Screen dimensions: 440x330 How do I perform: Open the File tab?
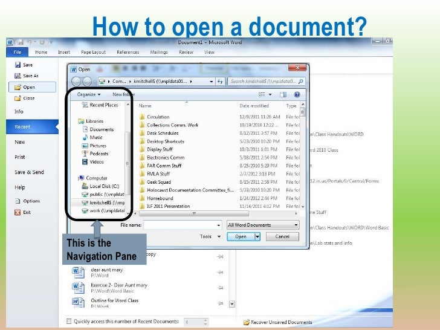pos(18,52)
